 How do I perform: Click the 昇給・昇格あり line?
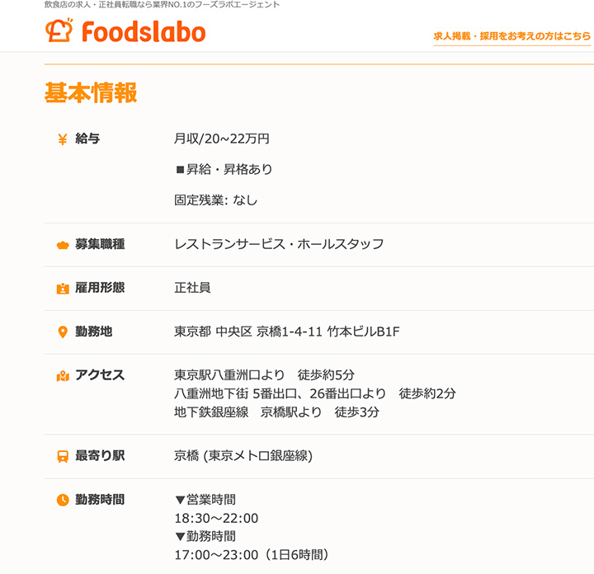(224, 169)
